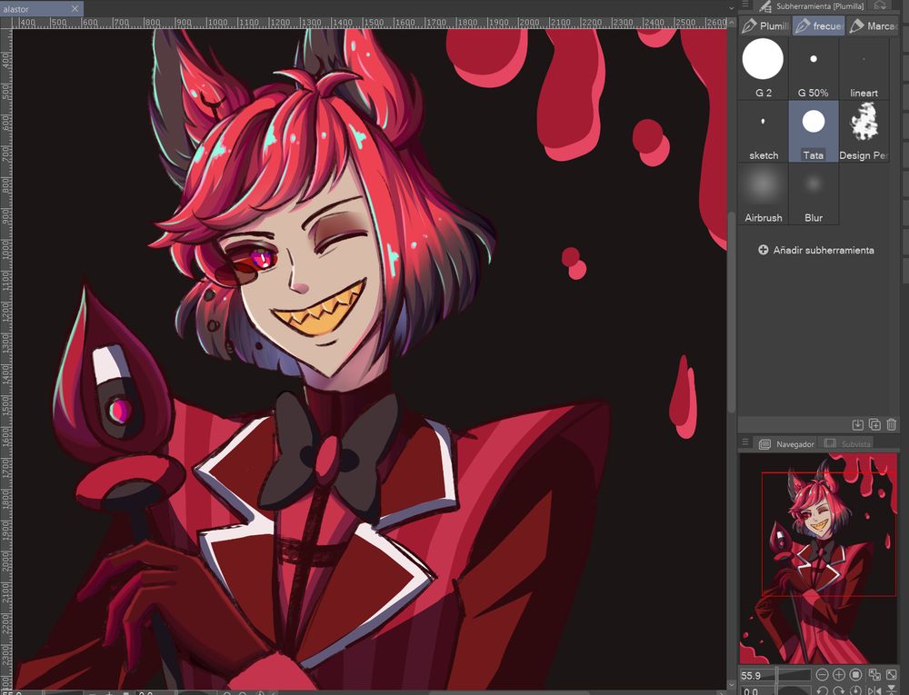Duplicate the selected subtool

(x=874, y=424)
